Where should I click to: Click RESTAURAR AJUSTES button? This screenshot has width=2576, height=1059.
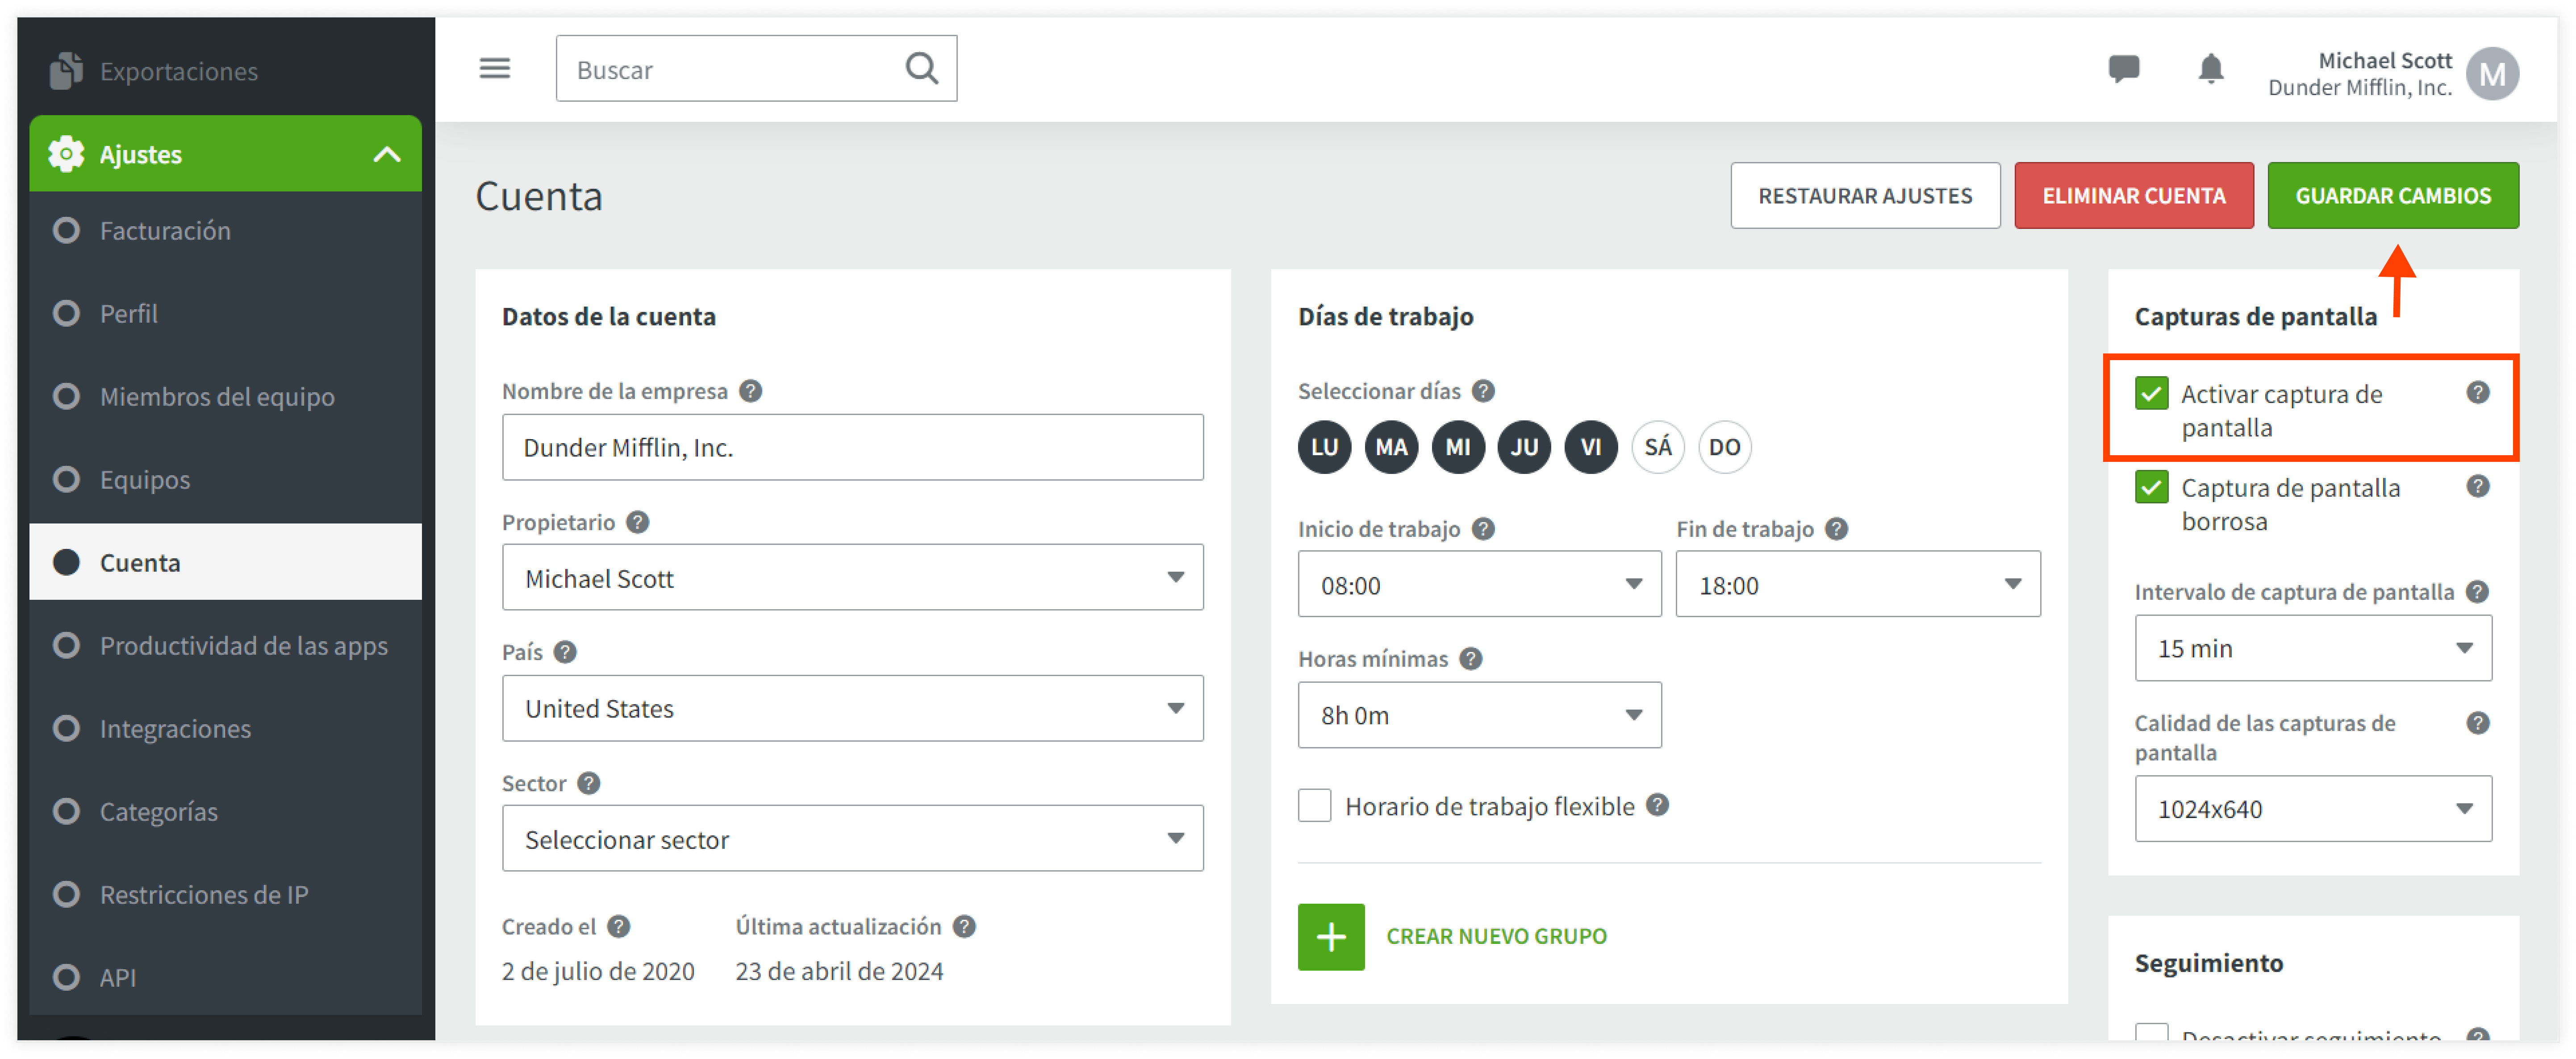coord(1865,196)
